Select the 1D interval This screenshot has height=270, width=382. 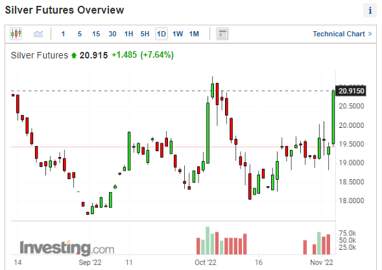click(x=161, y=34)
